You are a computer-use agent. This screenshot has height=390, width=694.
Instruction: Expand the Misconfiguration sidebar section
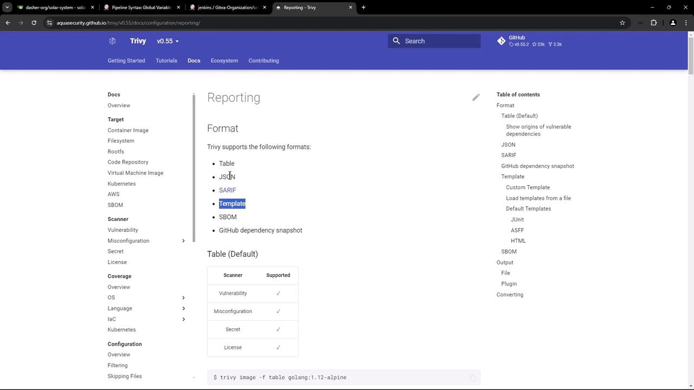click(183, 241)
